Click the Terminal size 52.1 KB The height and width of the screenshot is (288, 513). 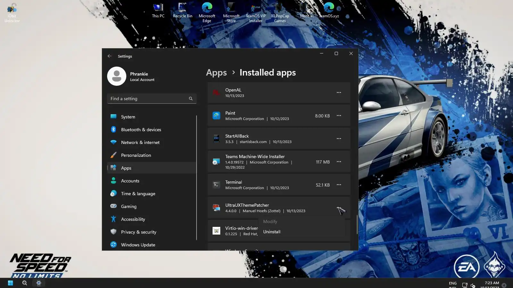coord(323,185)
